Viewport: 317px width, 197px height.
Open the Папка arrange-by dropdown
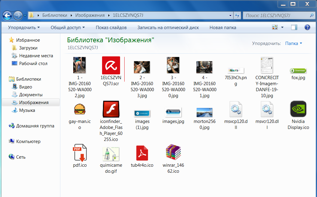(x=294, y=43)
